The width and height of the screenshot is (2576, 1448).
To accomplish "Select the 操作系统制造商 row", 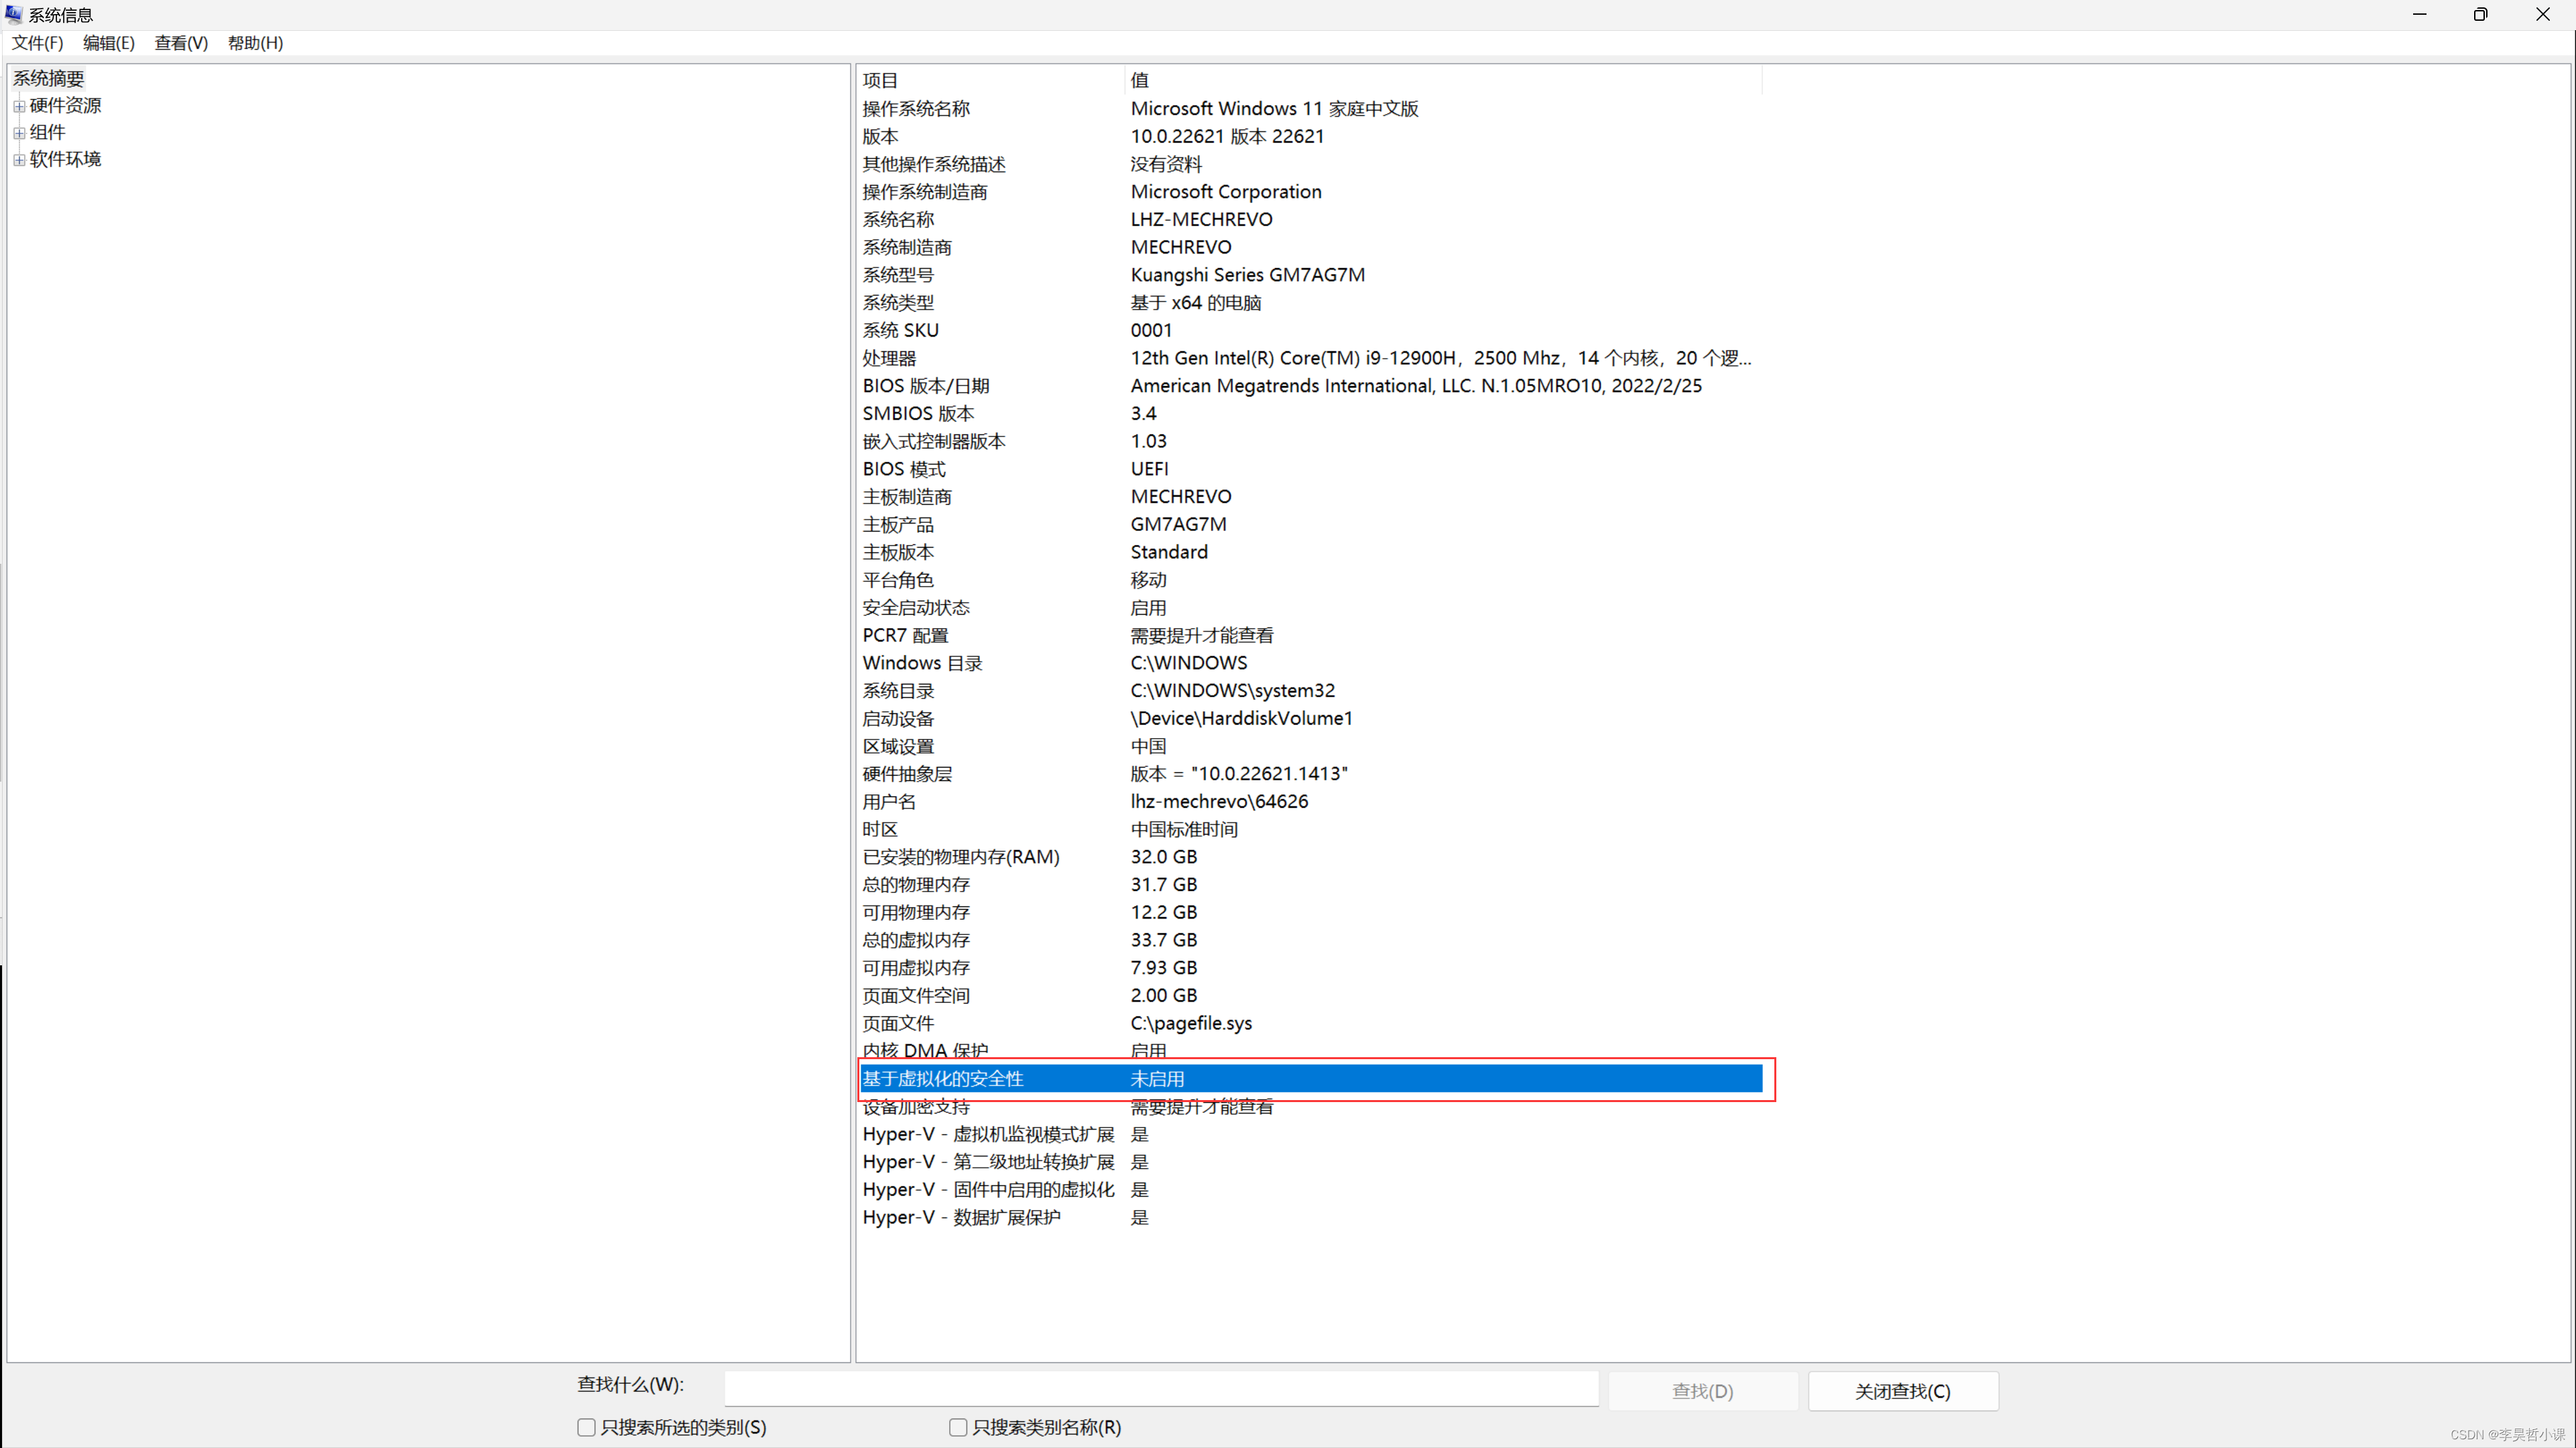I will [x=1310, y=192].
